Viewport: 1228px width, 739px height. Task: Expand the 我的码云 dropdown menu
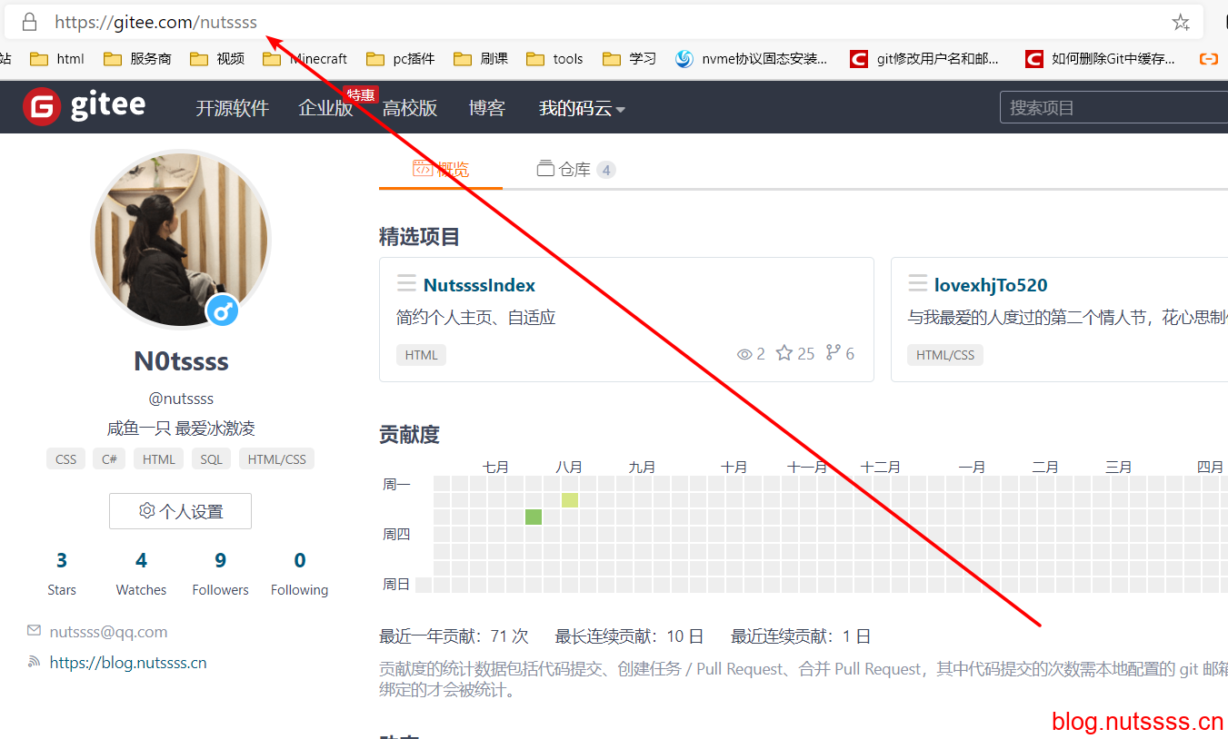582,108
